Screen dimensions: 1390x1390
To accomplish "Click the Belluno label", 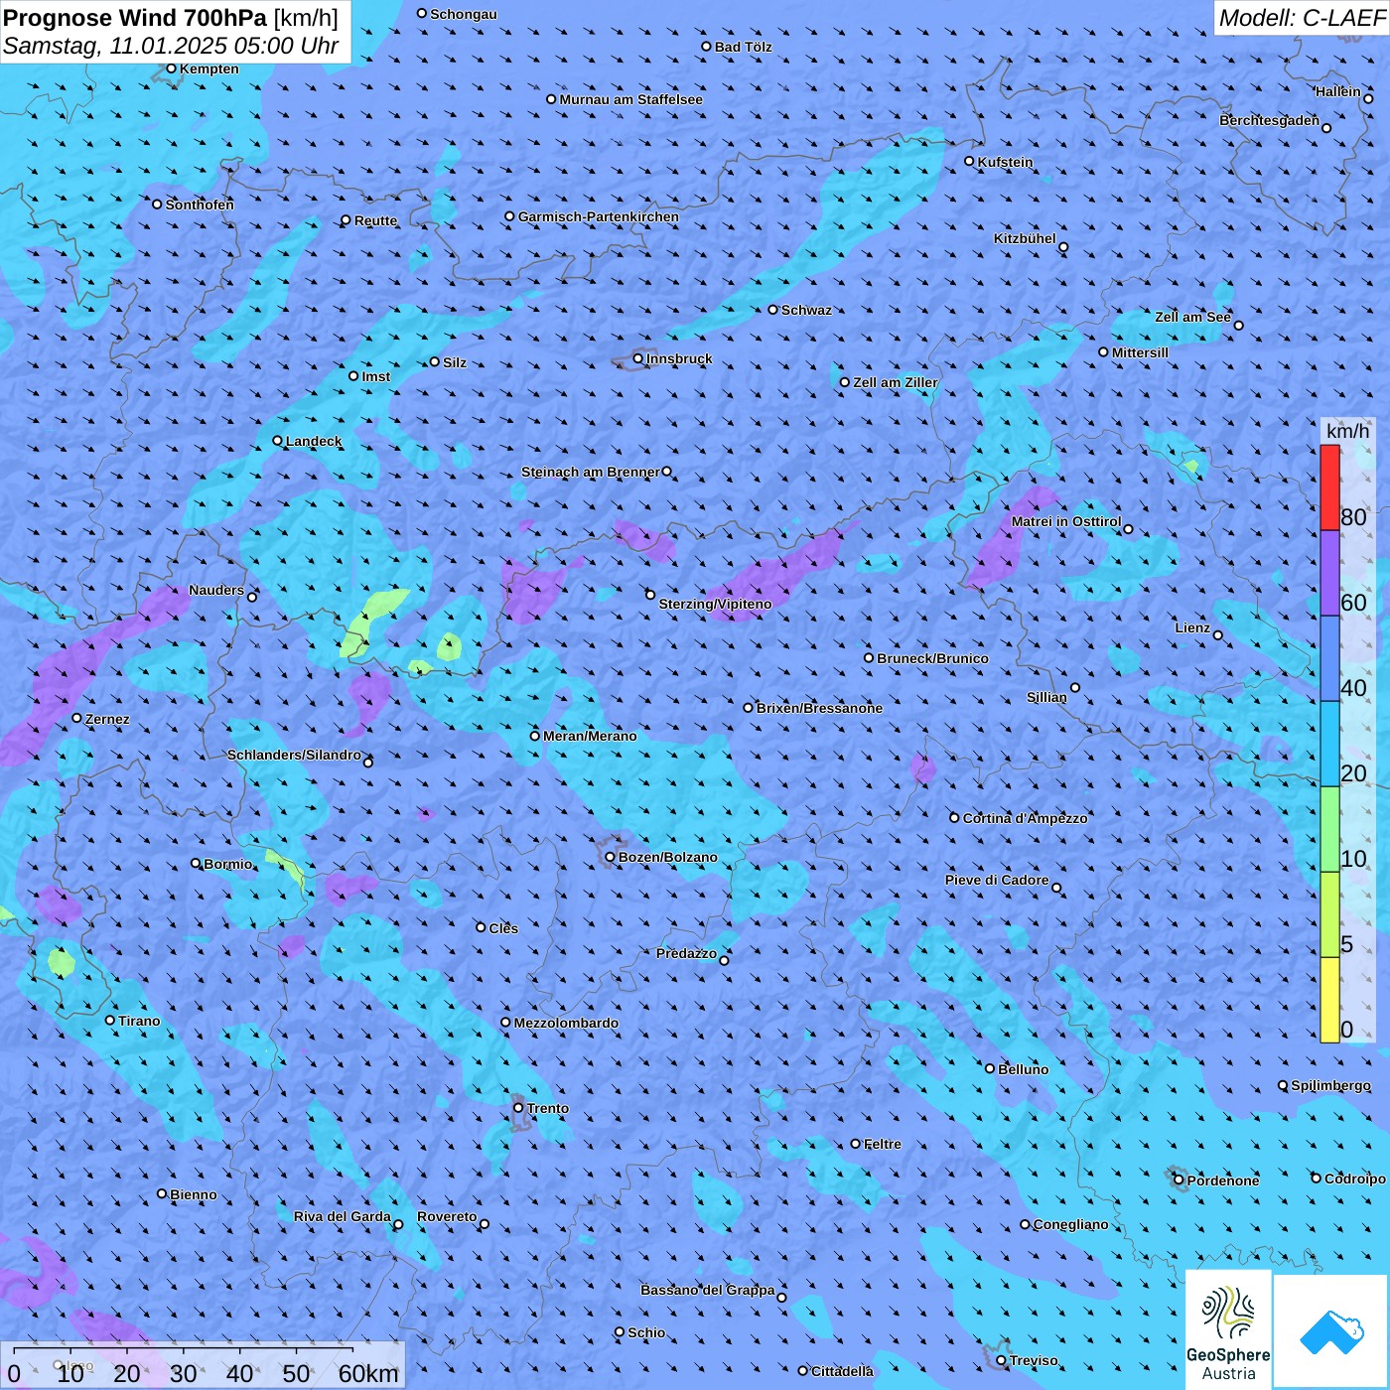I will click(1023, 1069).
